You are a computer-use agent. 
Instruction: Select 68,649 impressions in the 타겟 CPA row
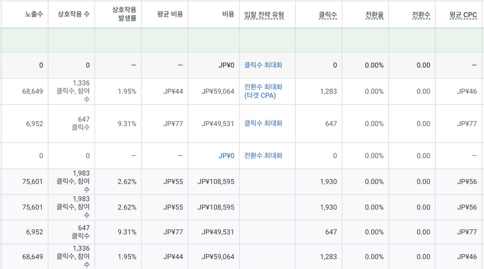coord(33,91)
